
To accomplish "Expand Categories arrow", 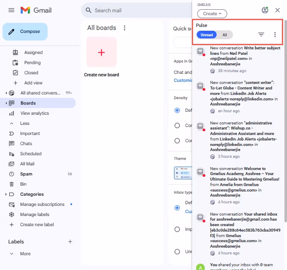I will (x=6, y=194).
